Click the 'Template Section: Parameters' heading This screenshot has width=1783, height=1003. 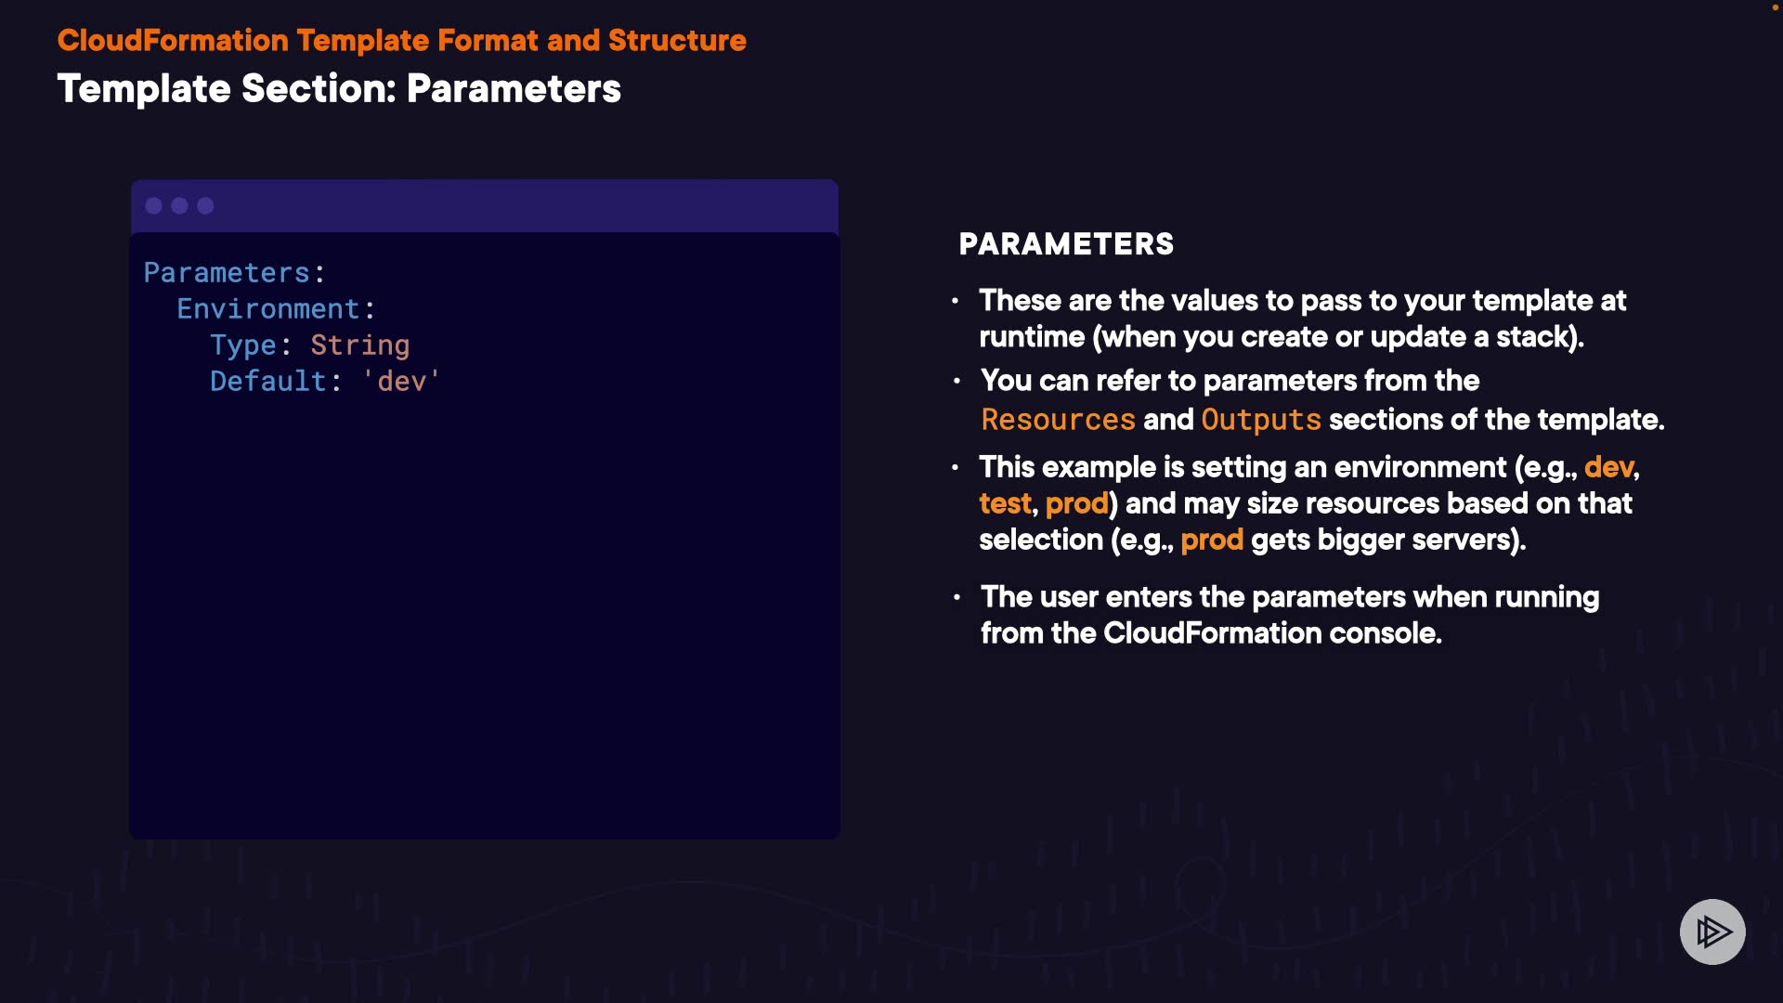pyautogui.click(x=339, y=88)
